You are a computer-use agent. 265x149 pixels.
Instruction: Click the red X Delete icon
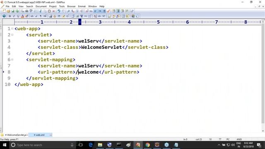coord(53,11)
